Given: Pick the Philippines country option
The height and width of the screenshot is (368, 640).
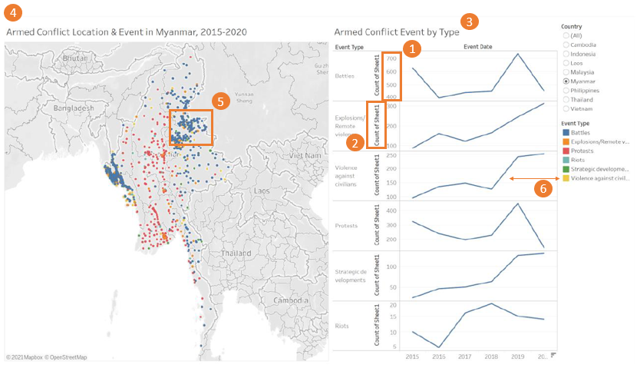Looking at the screenshot, I should (x=566, y=90).
